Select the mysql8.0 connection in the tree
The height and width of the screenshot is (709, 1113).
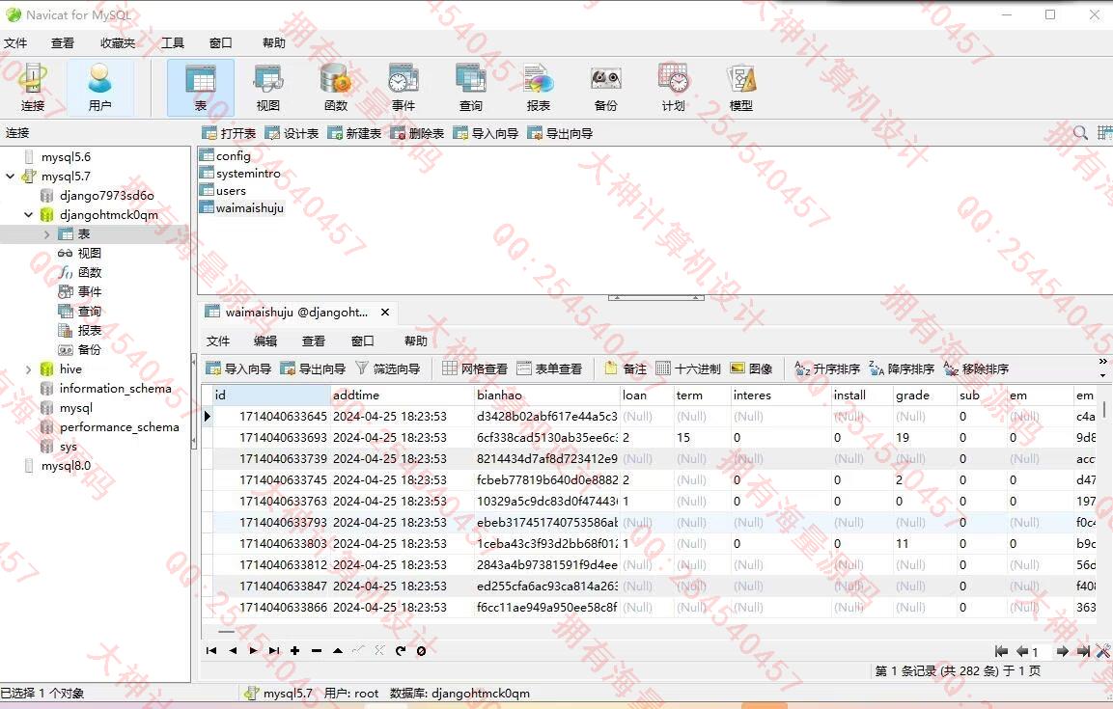(x=66, y=466)
